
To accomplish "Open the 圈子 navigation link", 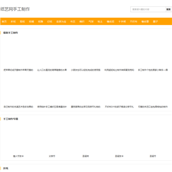I will pos(155,21).
